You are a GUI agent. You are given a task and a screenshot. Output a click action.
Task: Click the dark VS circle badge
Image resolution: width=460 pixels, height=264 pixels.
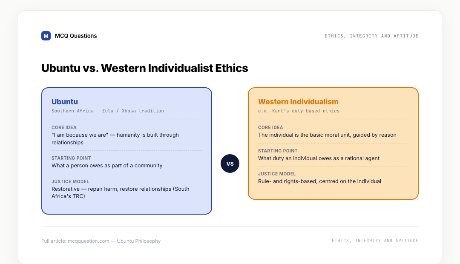coord(230,164)
